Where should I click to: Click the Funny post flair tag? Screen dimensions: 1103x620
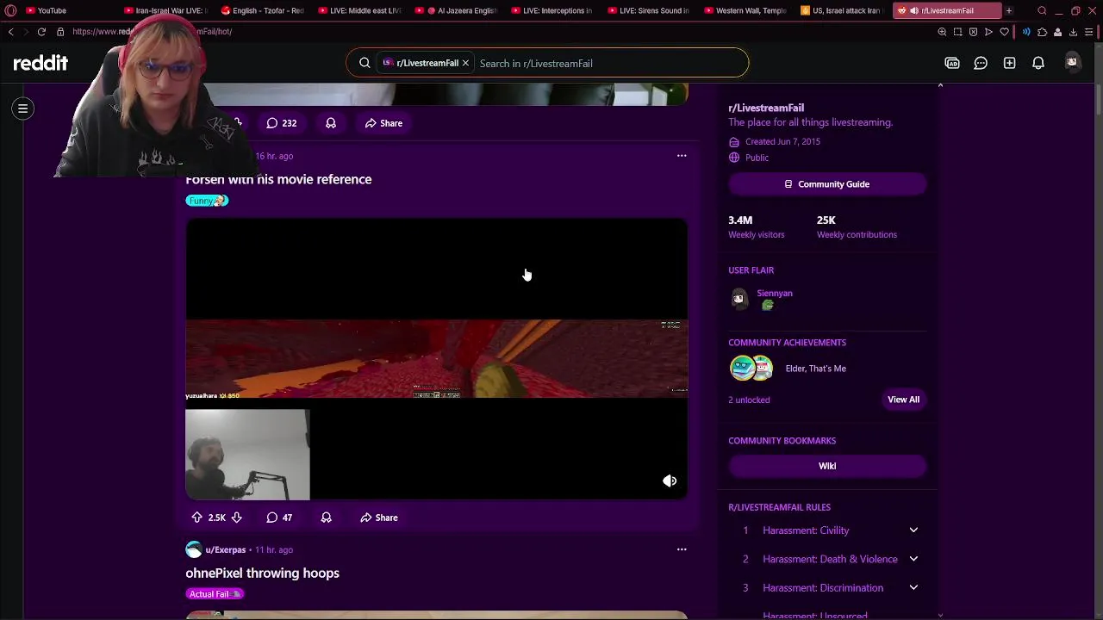pos(207,201)
